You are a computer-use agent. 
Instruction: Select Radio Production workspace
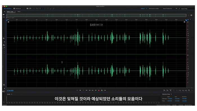[167, 8]
